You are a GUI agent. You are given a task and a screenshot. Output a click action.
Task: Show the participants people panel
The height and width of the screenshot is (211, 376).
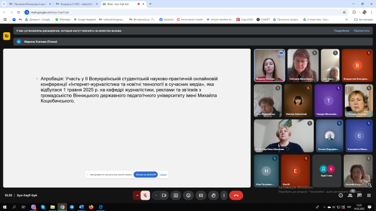point(350,195)
